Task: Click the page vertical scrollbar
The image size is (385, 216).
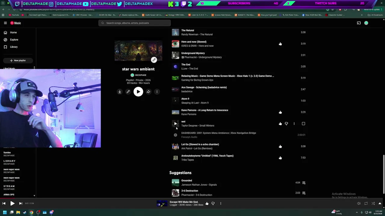Action: pos(383,174)
